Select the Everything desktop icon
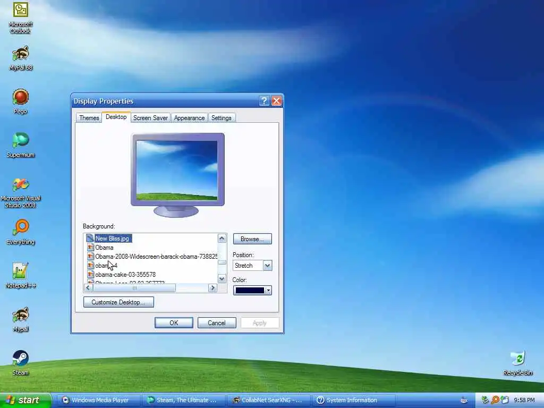544x408 pixels. coord(21,232)
